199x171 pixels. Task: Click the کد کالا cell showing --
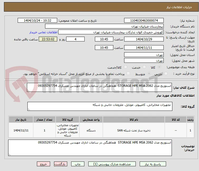coord(176,130)
